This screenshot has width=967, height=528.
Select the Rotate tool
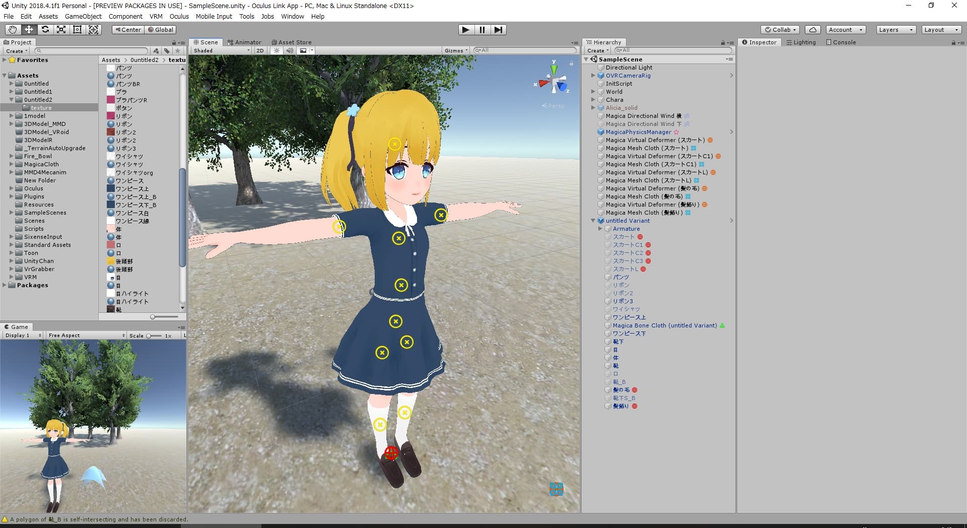(45, 30)
